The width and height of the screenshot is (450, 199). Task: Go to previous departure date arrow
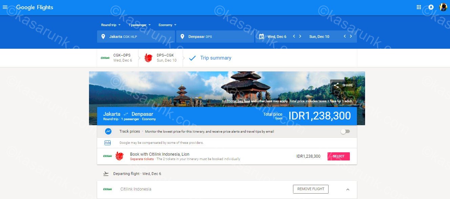(294, 36)
